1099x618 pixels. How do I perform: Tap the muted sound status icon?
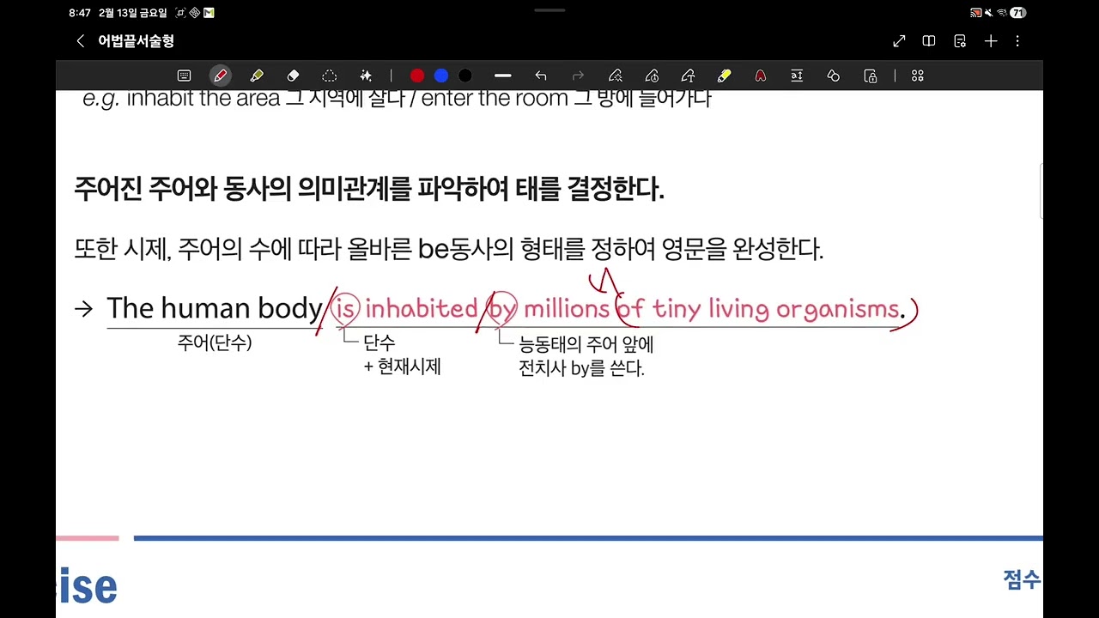[x=989, y=13]
